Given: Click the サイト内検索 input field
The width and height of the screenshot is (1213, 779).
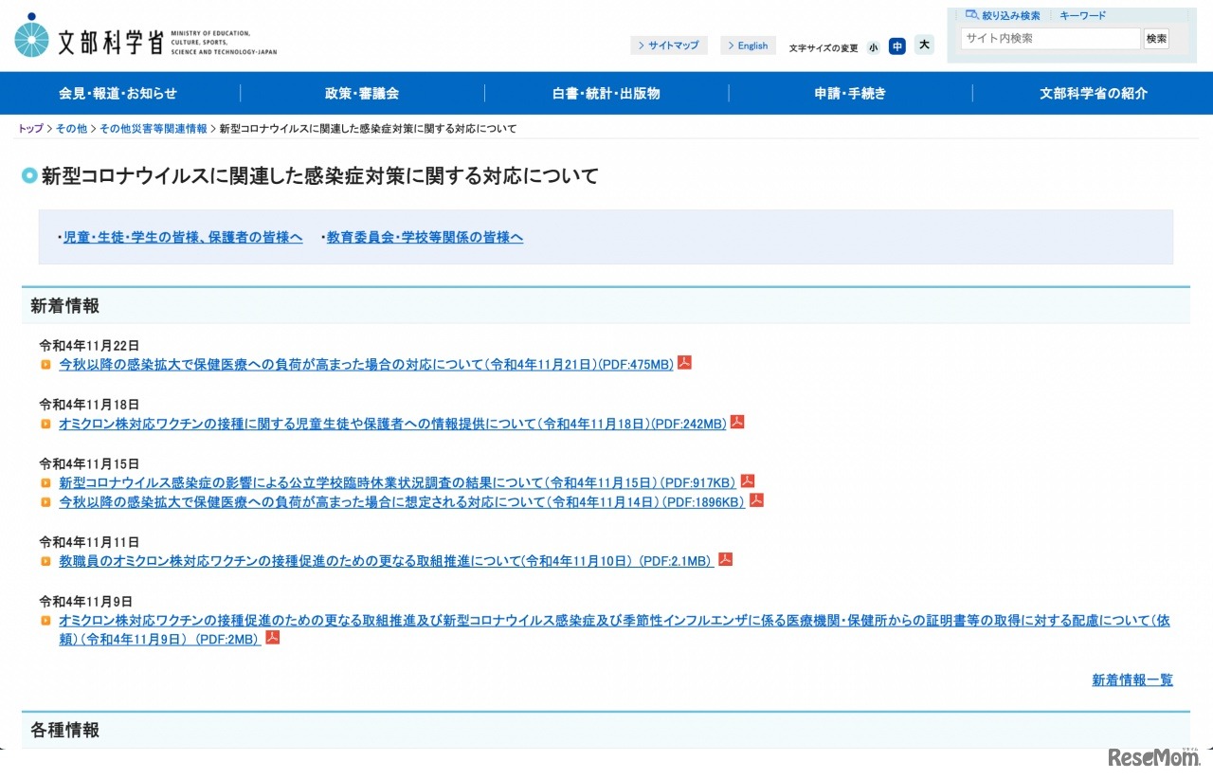Looking at the screenshot, I should pyautogui.click(x=1050, y=39).
